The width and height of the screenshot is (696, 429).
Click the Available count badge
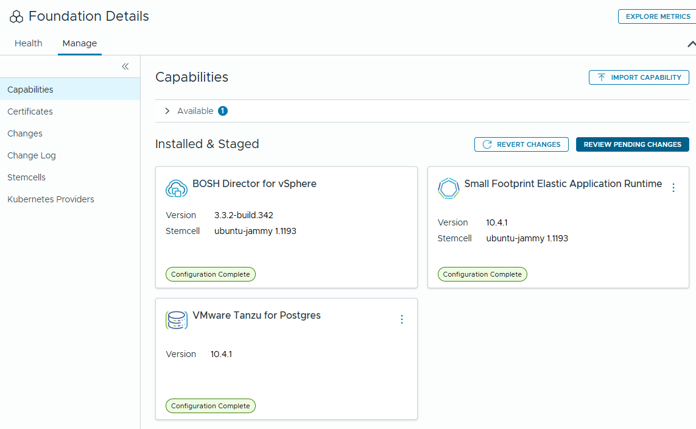pyautogui.click(x=223, y=111)
